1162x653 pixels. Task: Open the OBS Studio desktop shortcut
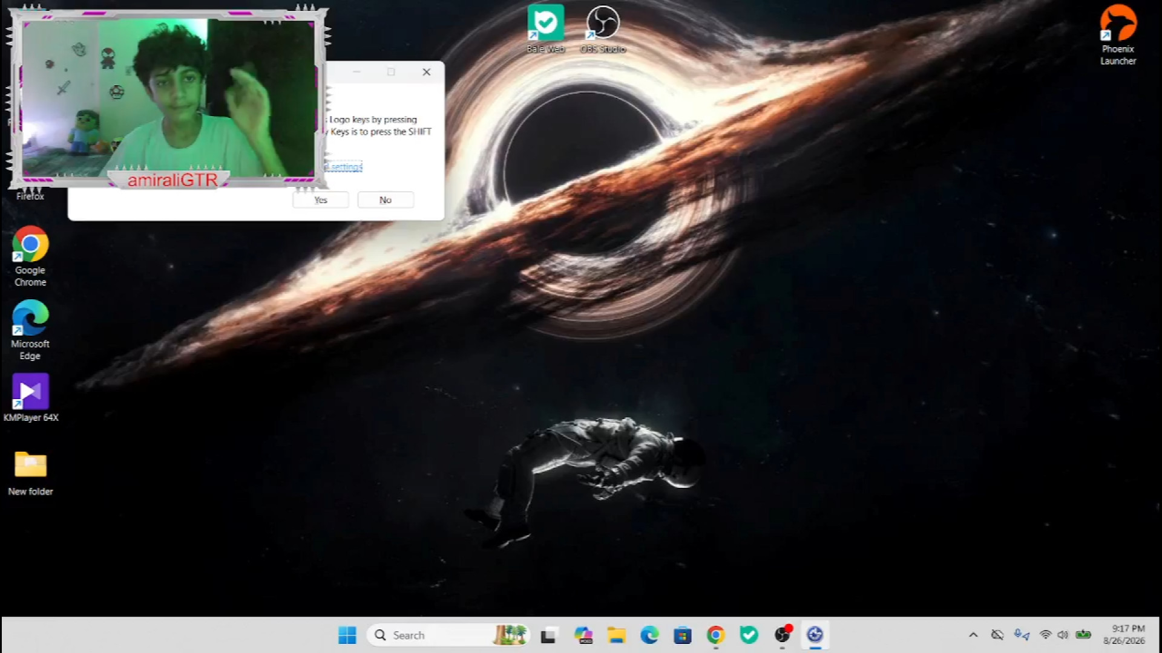603,29
